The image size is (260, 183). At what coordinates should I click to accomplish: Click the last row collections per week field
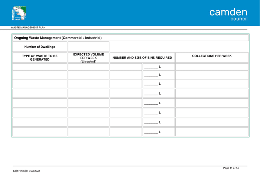(212, 132)
